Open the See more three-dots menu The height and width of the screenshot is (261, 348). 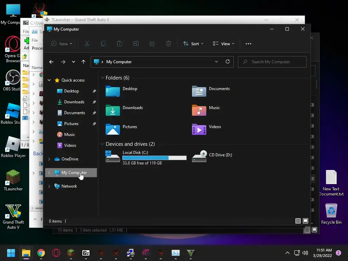click(x=248, y=44)
